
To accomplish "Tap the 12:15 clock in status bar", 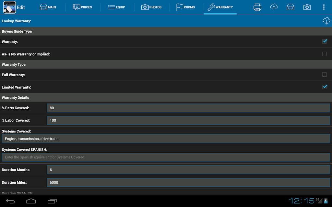I will [x=302, y=201].
